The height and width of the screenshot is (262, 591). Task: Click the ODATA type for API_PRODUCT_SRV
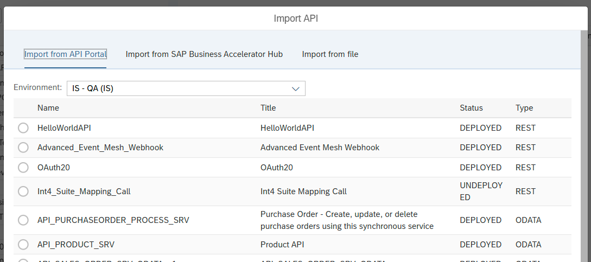[x=528, y=245]
